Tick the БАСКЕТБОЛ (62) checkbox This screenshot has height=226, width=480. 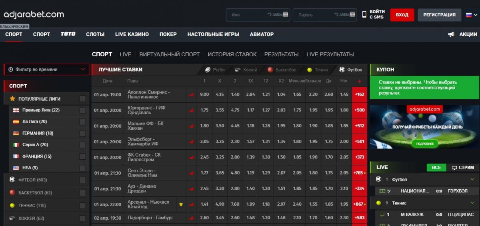click(x=82, y=193)
